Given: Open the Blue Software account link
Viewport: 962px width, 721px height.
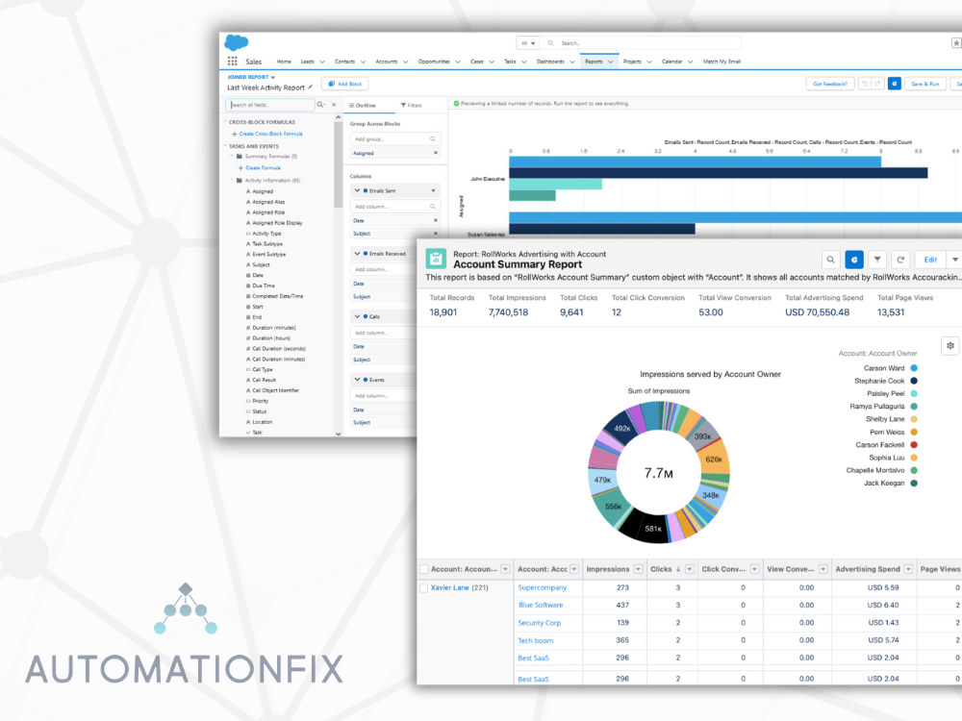Looking at the screenshot, I should pos(541,605).
